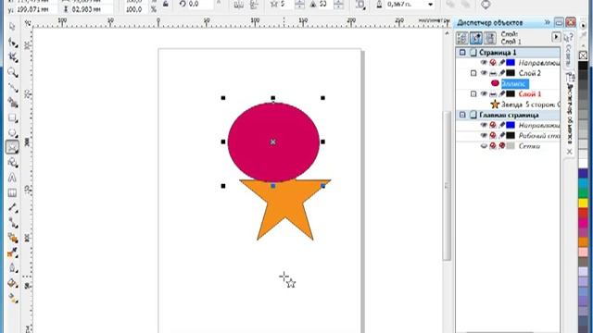Hide Слой 2 using its eye icon
This screenshot has height=333, width=593.
[484, 73]
